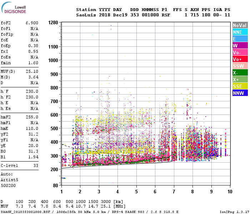Click the [km] unit label
Viewport: 250px width, 214px height.
click(x=118, y=202)
